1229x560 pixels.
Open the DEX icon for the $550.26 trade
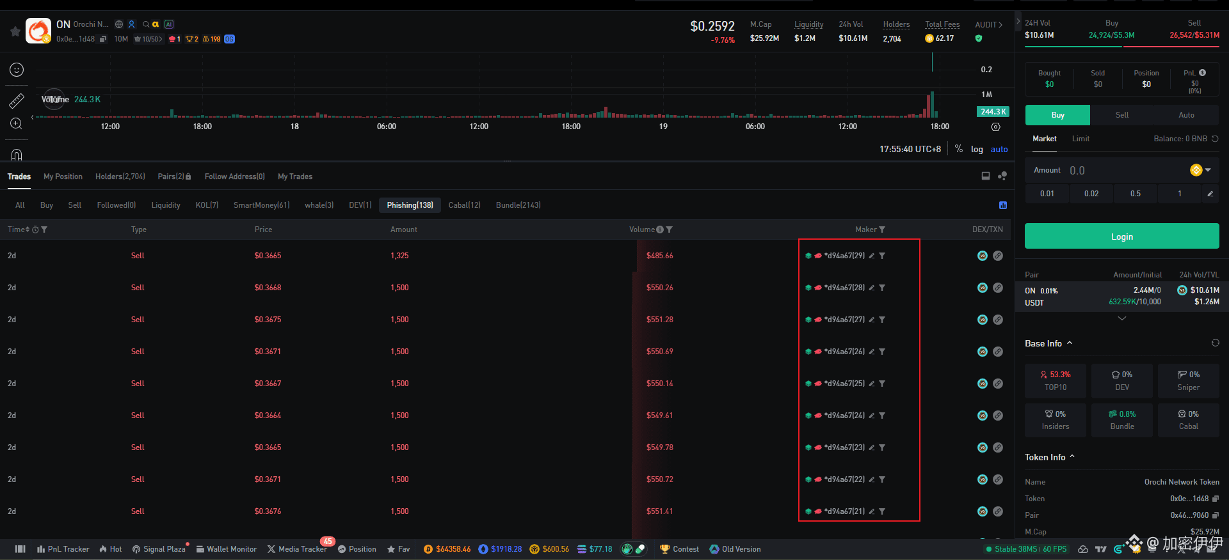click(x=983, y=288)
